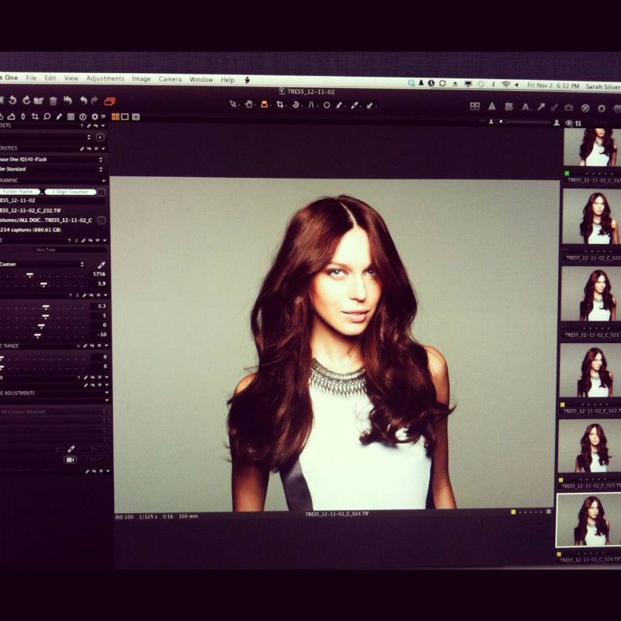This screenshot has height=621, width=621.
Task: Open the magnifier details tool tab
Action: click(47, 116)
